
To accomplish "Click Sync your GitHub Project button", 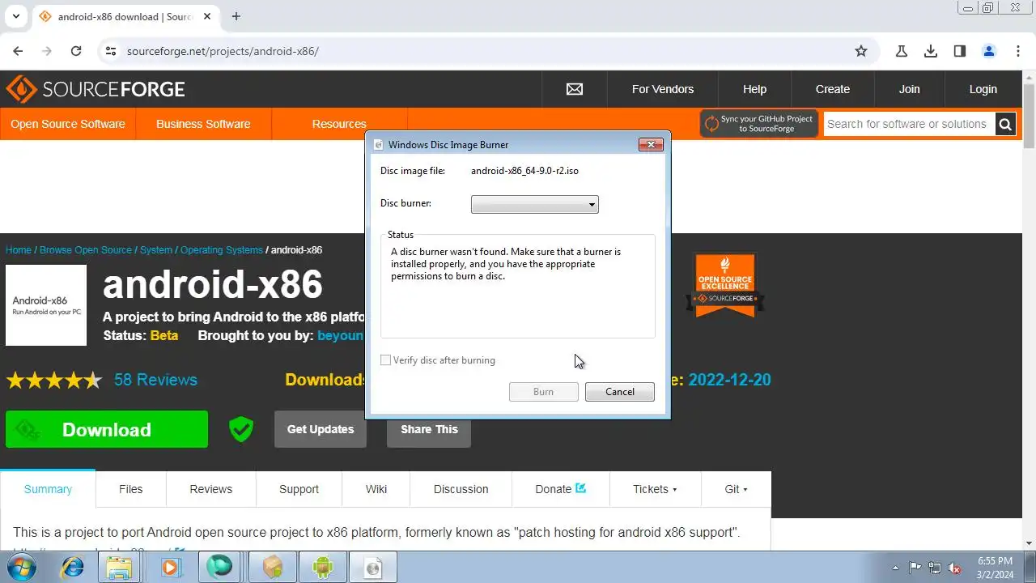I will point(759,124).
